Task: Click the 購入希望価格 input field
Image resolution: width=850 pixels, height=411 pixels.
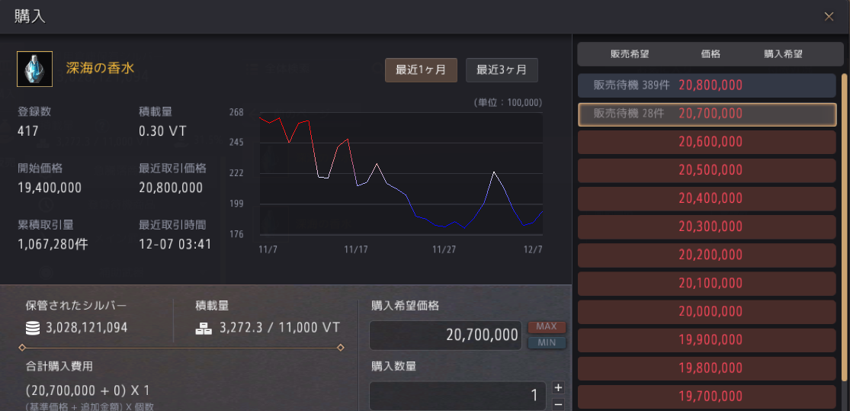Action: (x=446, y=336)
